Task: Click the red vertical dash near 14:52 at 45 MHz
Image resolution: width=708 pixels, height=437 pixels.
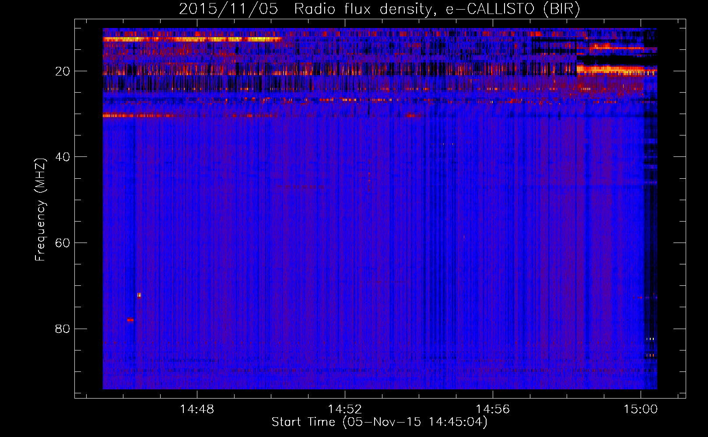Action: coord(369,177)
